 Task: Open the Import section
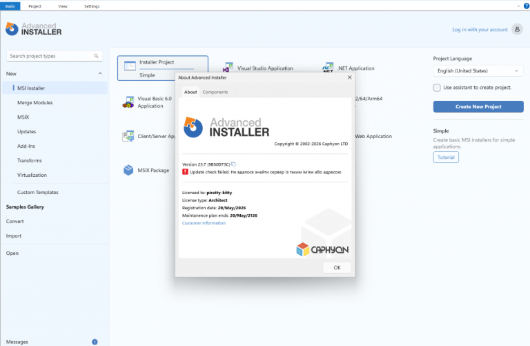point(14,236)
